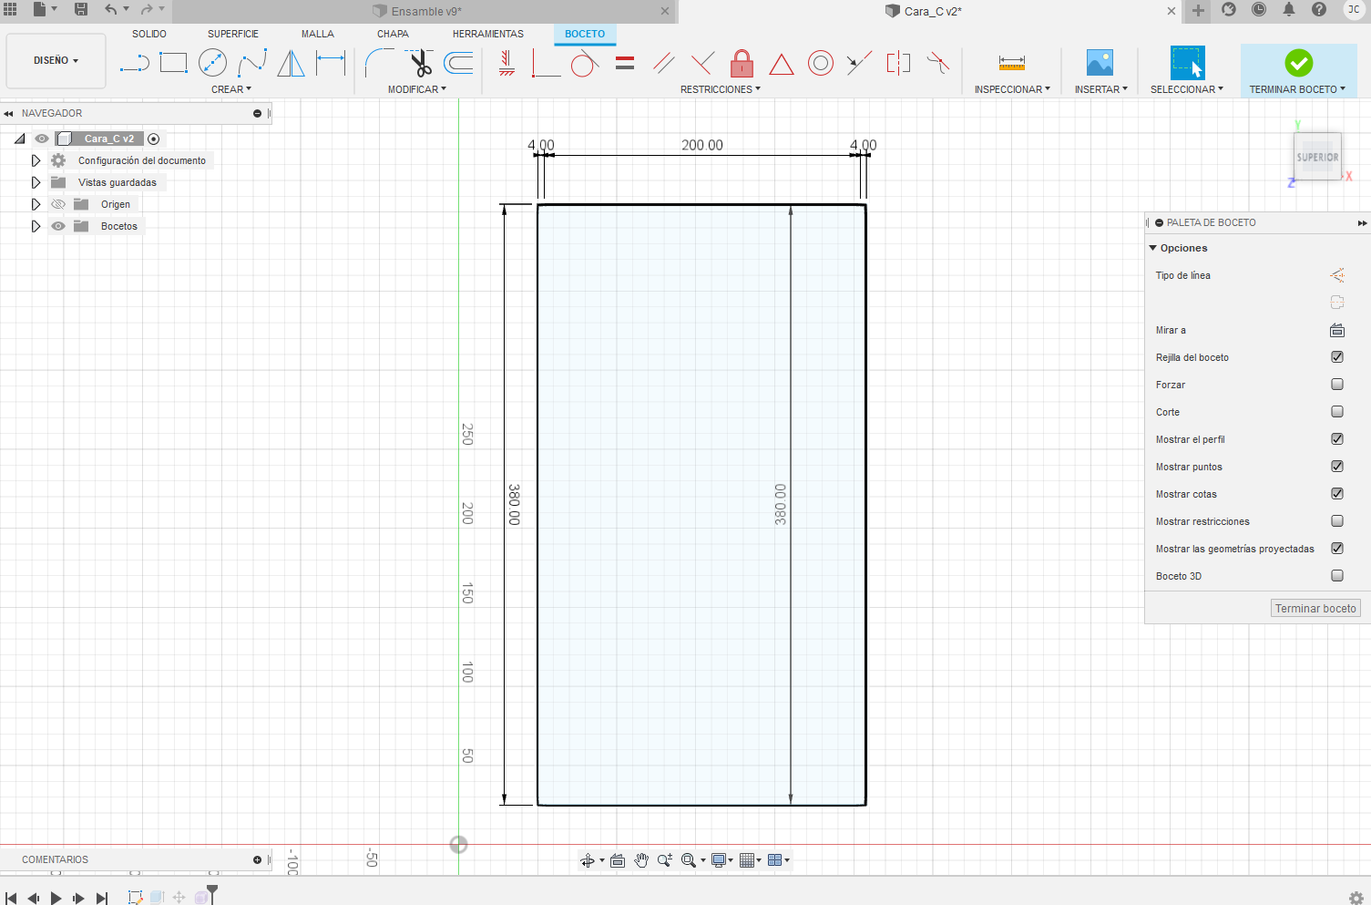Click the Insert image icon
The height and width of the screenshot is (905, 1371).
1100,63
